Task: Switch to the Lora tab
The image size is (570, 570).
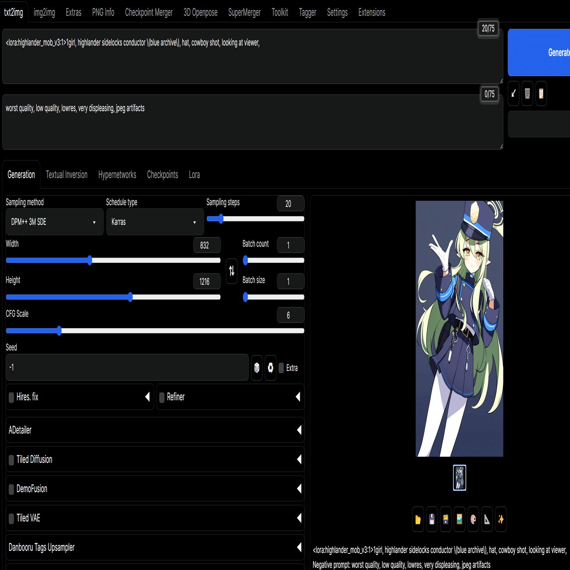Action: tap(194, 175)
